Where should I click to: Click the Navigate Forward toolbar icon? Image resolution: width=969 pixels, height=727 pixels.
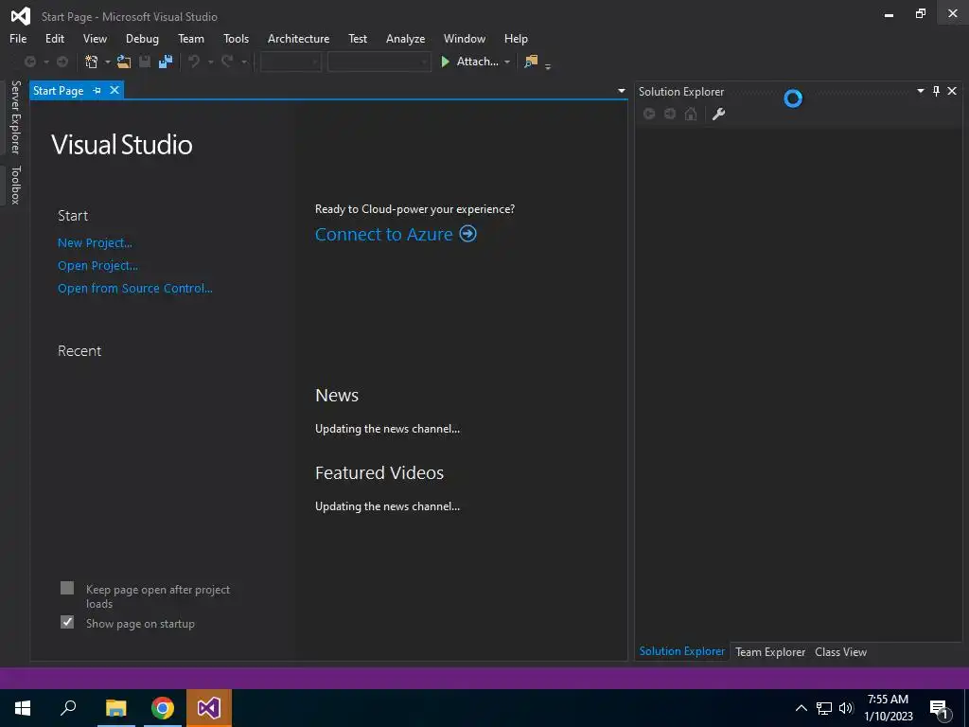62,62
